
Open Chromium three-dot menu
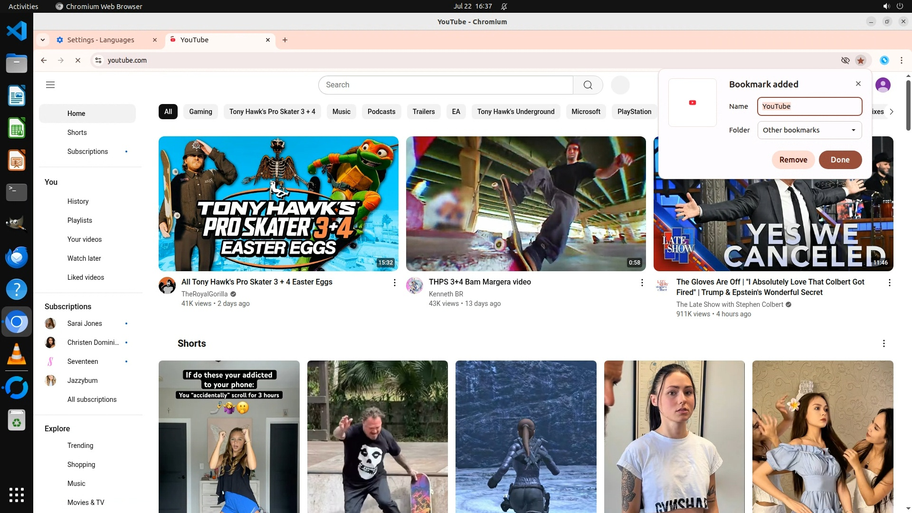click(x=901, y=60)
